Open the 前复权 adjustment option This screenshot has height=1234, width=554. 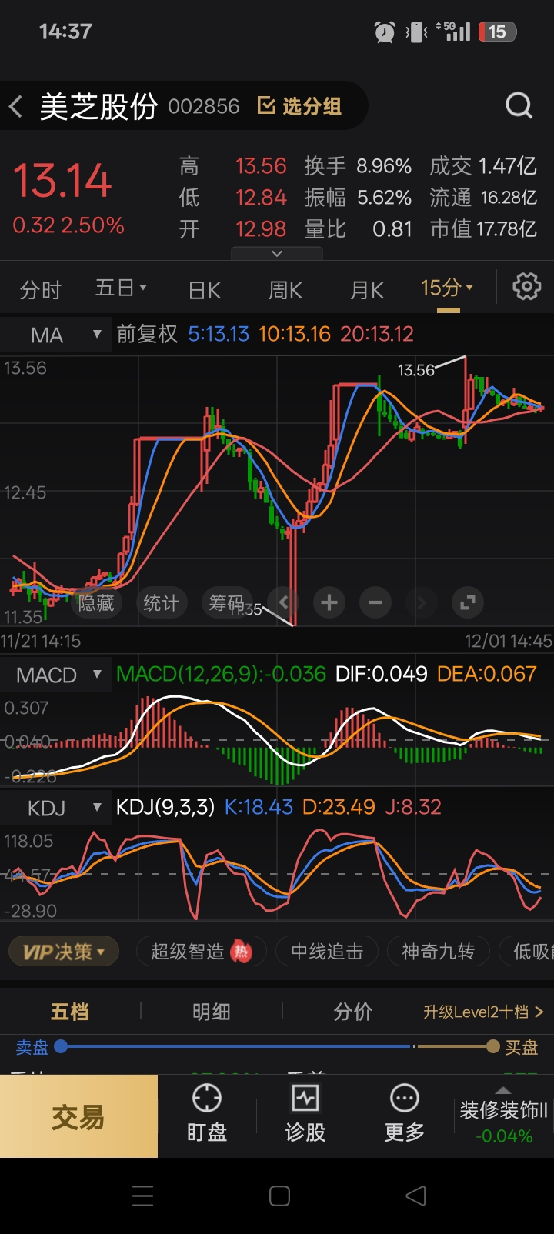[x=147, y=334]
